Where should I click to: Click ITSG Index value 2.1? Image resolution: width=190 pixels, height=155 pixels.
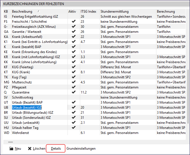(x=83, y=123)
